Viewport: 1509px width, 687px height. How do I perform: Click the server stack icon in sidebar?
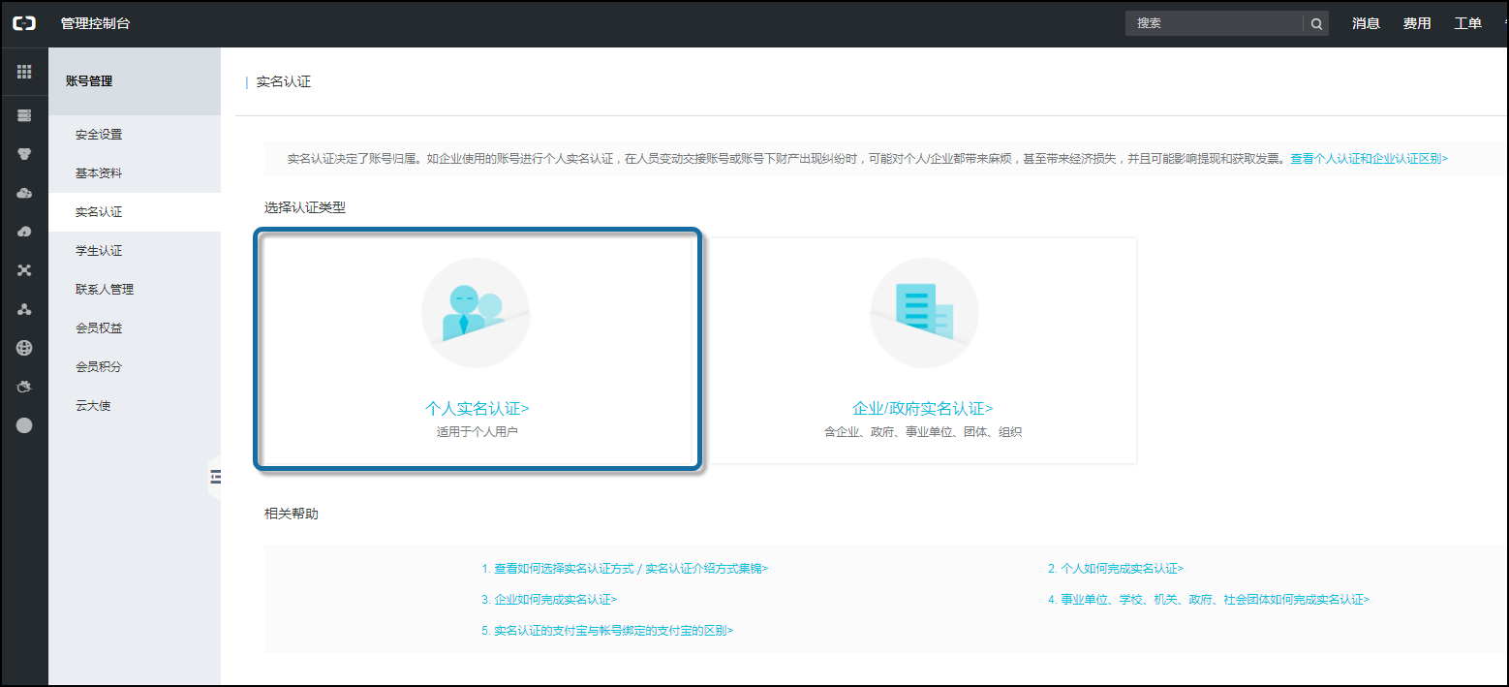click(x=24, y=115)
